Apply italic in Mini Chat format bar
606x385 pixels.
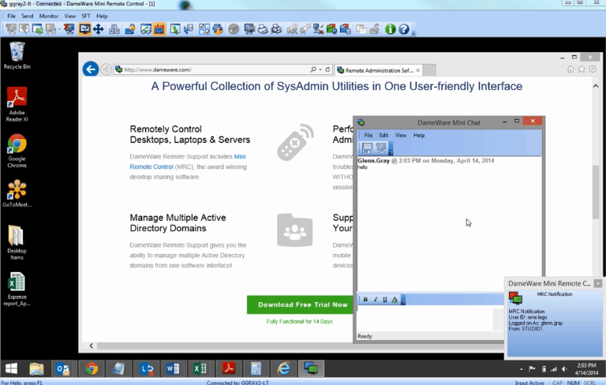[x=375, y=300]
